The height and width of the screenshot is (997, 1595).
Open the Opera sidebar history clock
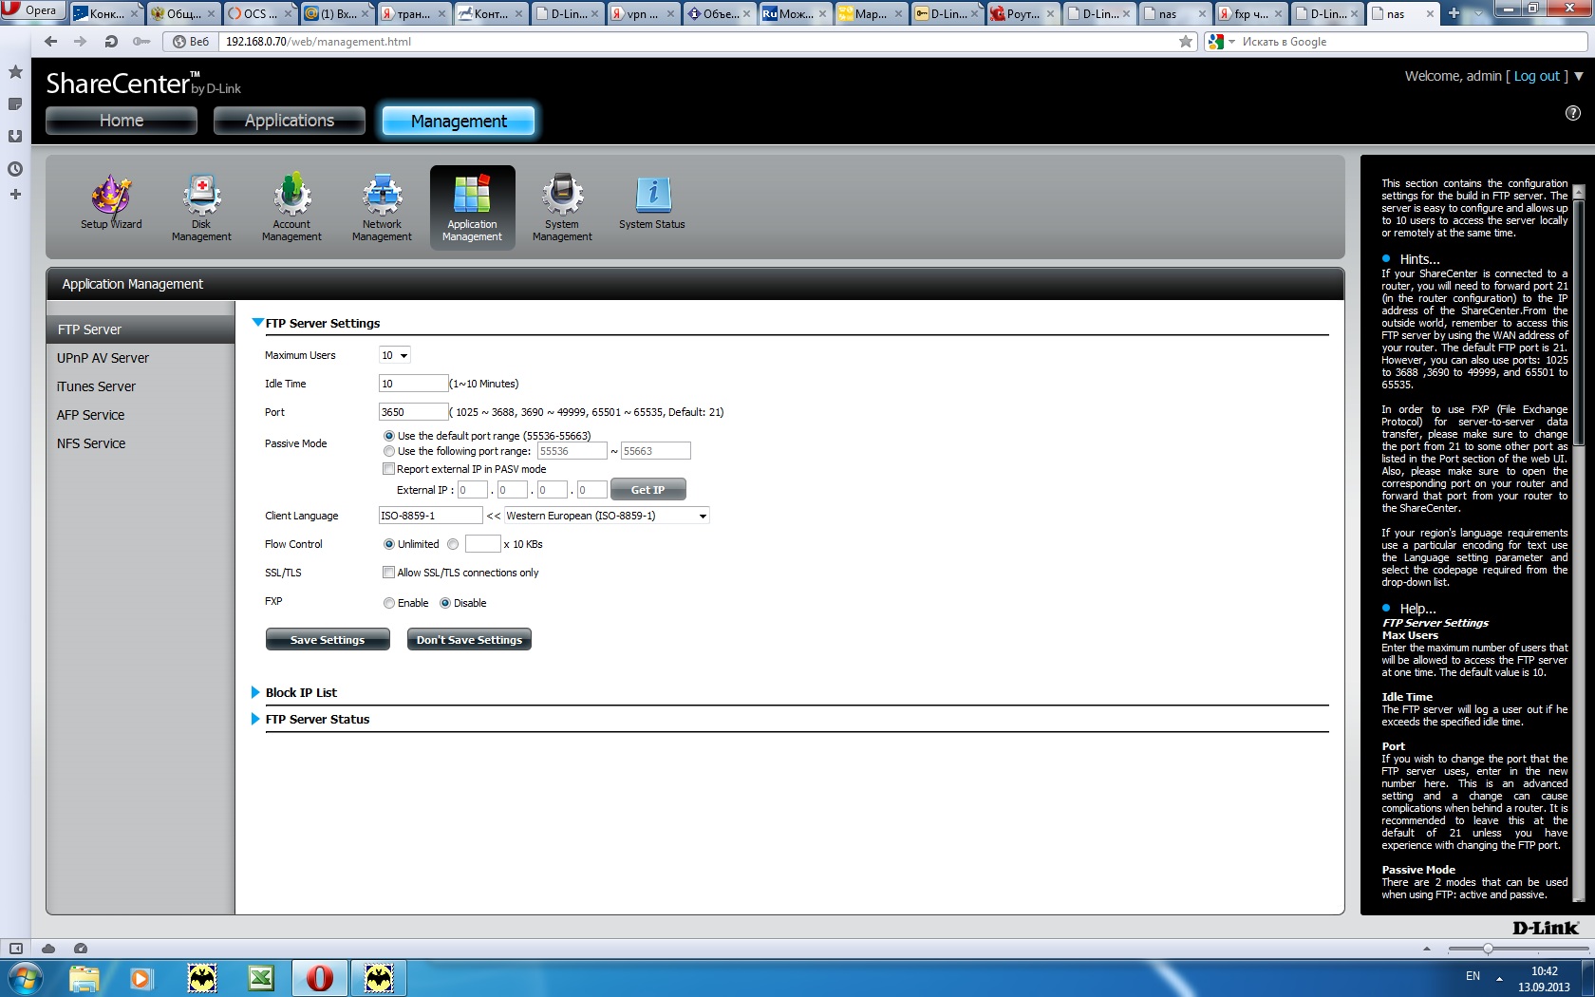(x=15, y=169)
